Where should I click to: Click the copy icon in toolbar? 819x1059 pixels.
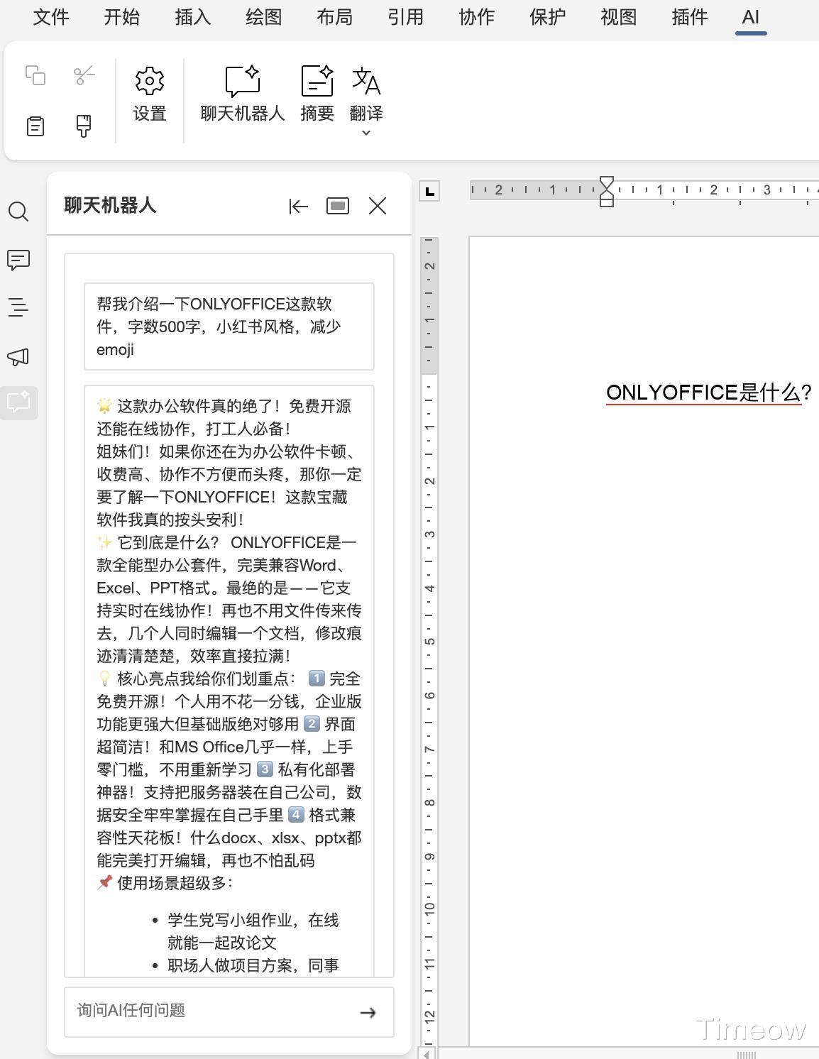coord(35,75)
